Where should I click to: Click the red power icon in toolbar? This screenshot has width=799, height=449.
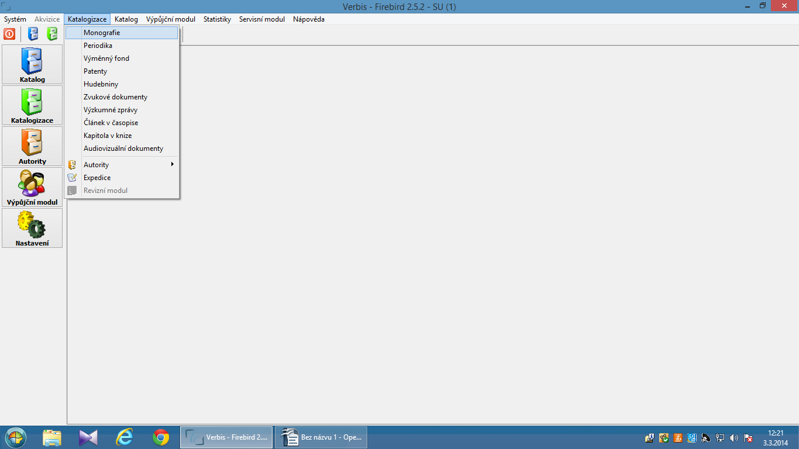click(x=9, y=34)
